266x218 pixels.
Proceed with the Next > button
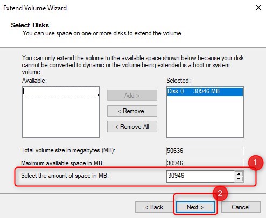tap(195, 207)
